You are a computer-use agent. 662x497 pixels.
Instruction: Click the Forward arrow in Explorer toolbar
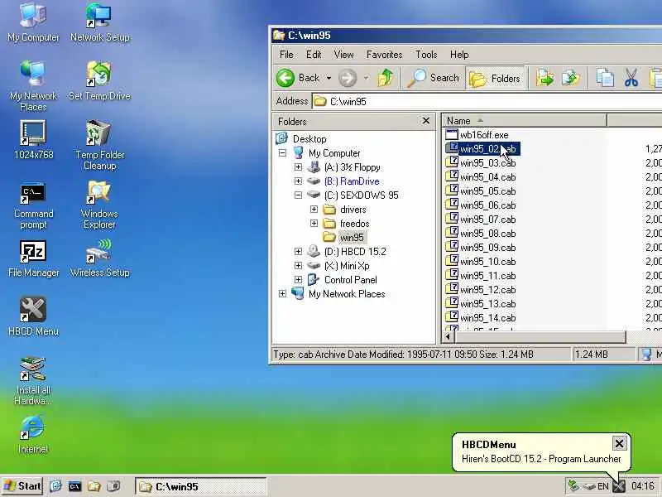pos(348,78)
